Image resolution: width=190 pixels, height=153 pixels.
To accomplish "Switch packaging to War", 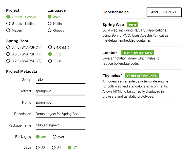I will (x=54, y=137).
